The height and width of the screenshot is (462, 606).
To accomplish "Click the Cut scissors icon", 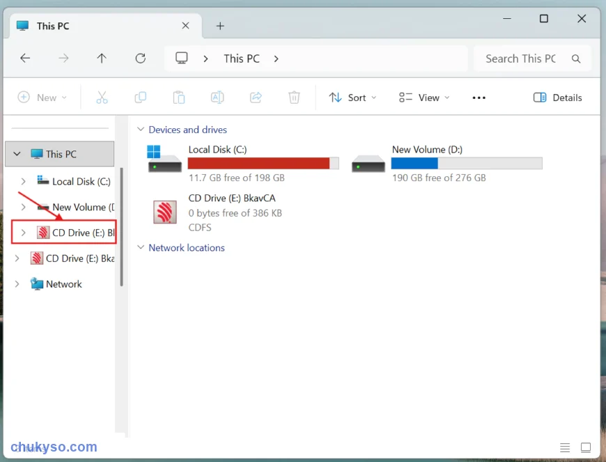I will coord(102,98).
